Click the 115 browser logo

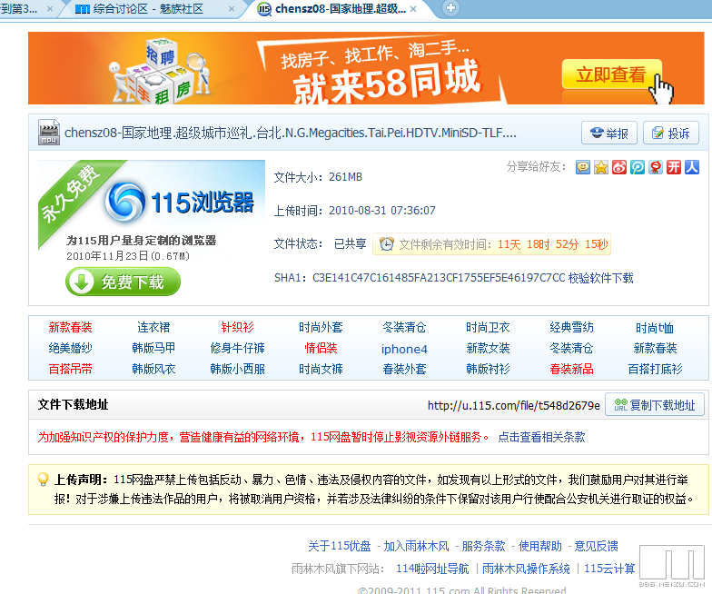(125, 202)
